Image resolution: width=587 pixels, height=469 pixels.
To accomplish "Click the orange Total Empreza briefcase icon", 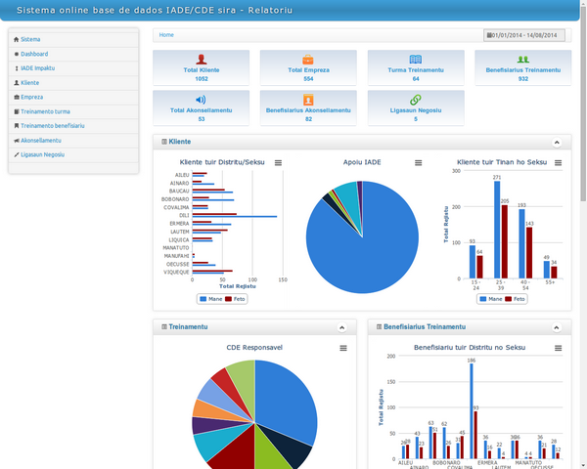I will pos(308,59).
